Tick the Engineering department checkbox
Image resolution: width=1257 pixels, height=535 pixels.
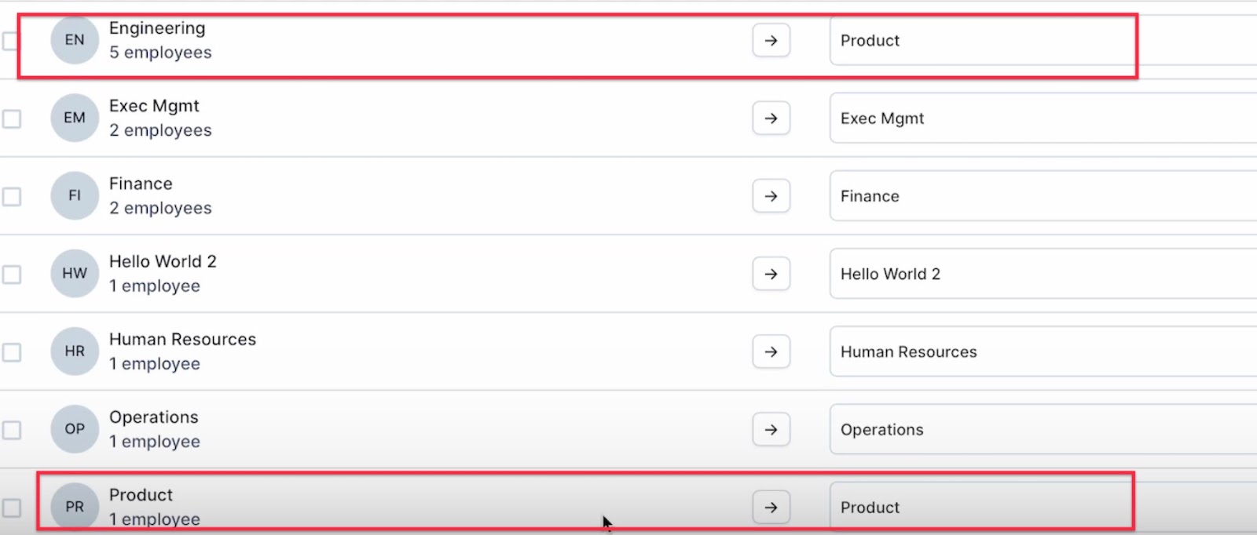[11, 41]
